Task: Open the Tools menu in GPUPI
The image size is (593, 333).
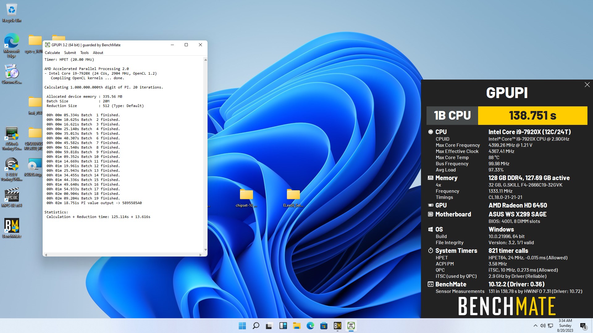Action: tap(84, 53)
